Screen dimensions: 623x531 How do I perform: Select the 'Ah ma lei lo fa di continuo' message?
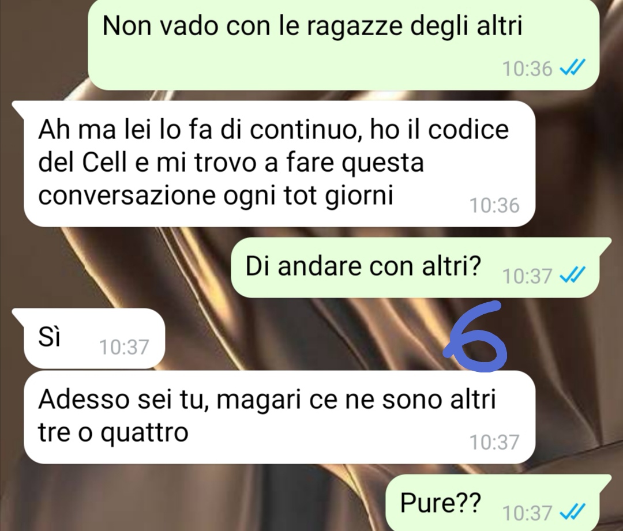[x=279, y=164]
